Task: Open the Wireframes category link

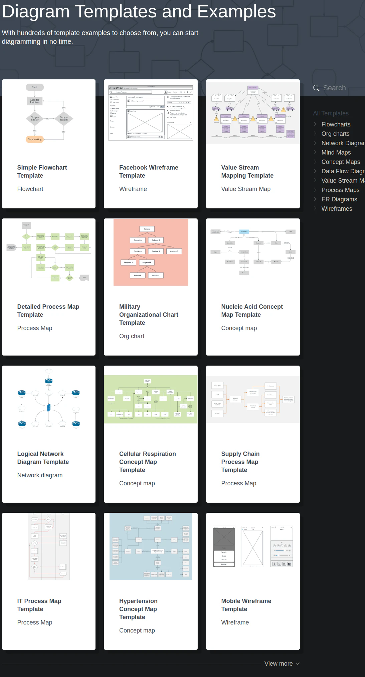Action: tap(337, 209)
